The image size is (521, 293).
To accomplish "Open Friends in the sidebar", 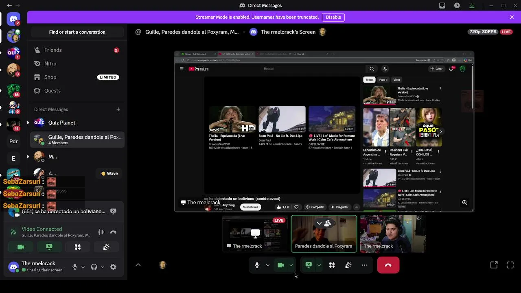I will coord(77,50).
